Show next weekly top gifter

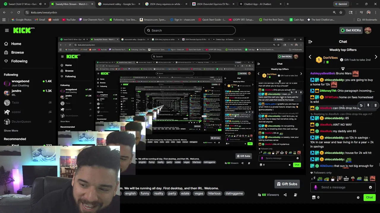pos(376,57)
